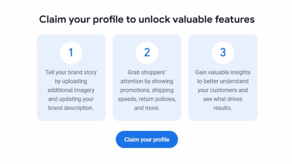Click the "additional imagery" text line
The height and width of the screenshot is (164, 292).
[x=71, y=90]
